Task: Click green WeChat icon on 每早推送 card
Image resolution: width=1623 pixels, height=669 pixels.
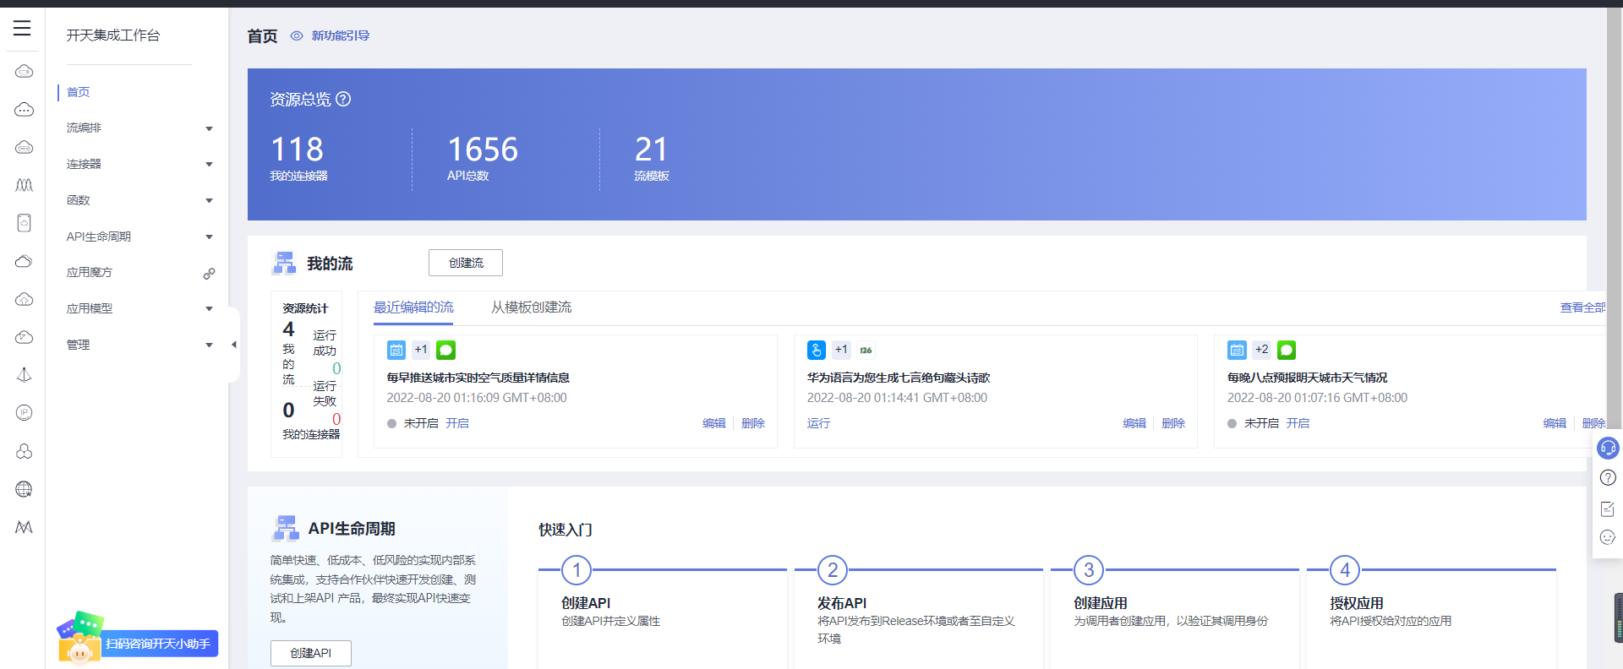Action: click(x=445, y=350)
